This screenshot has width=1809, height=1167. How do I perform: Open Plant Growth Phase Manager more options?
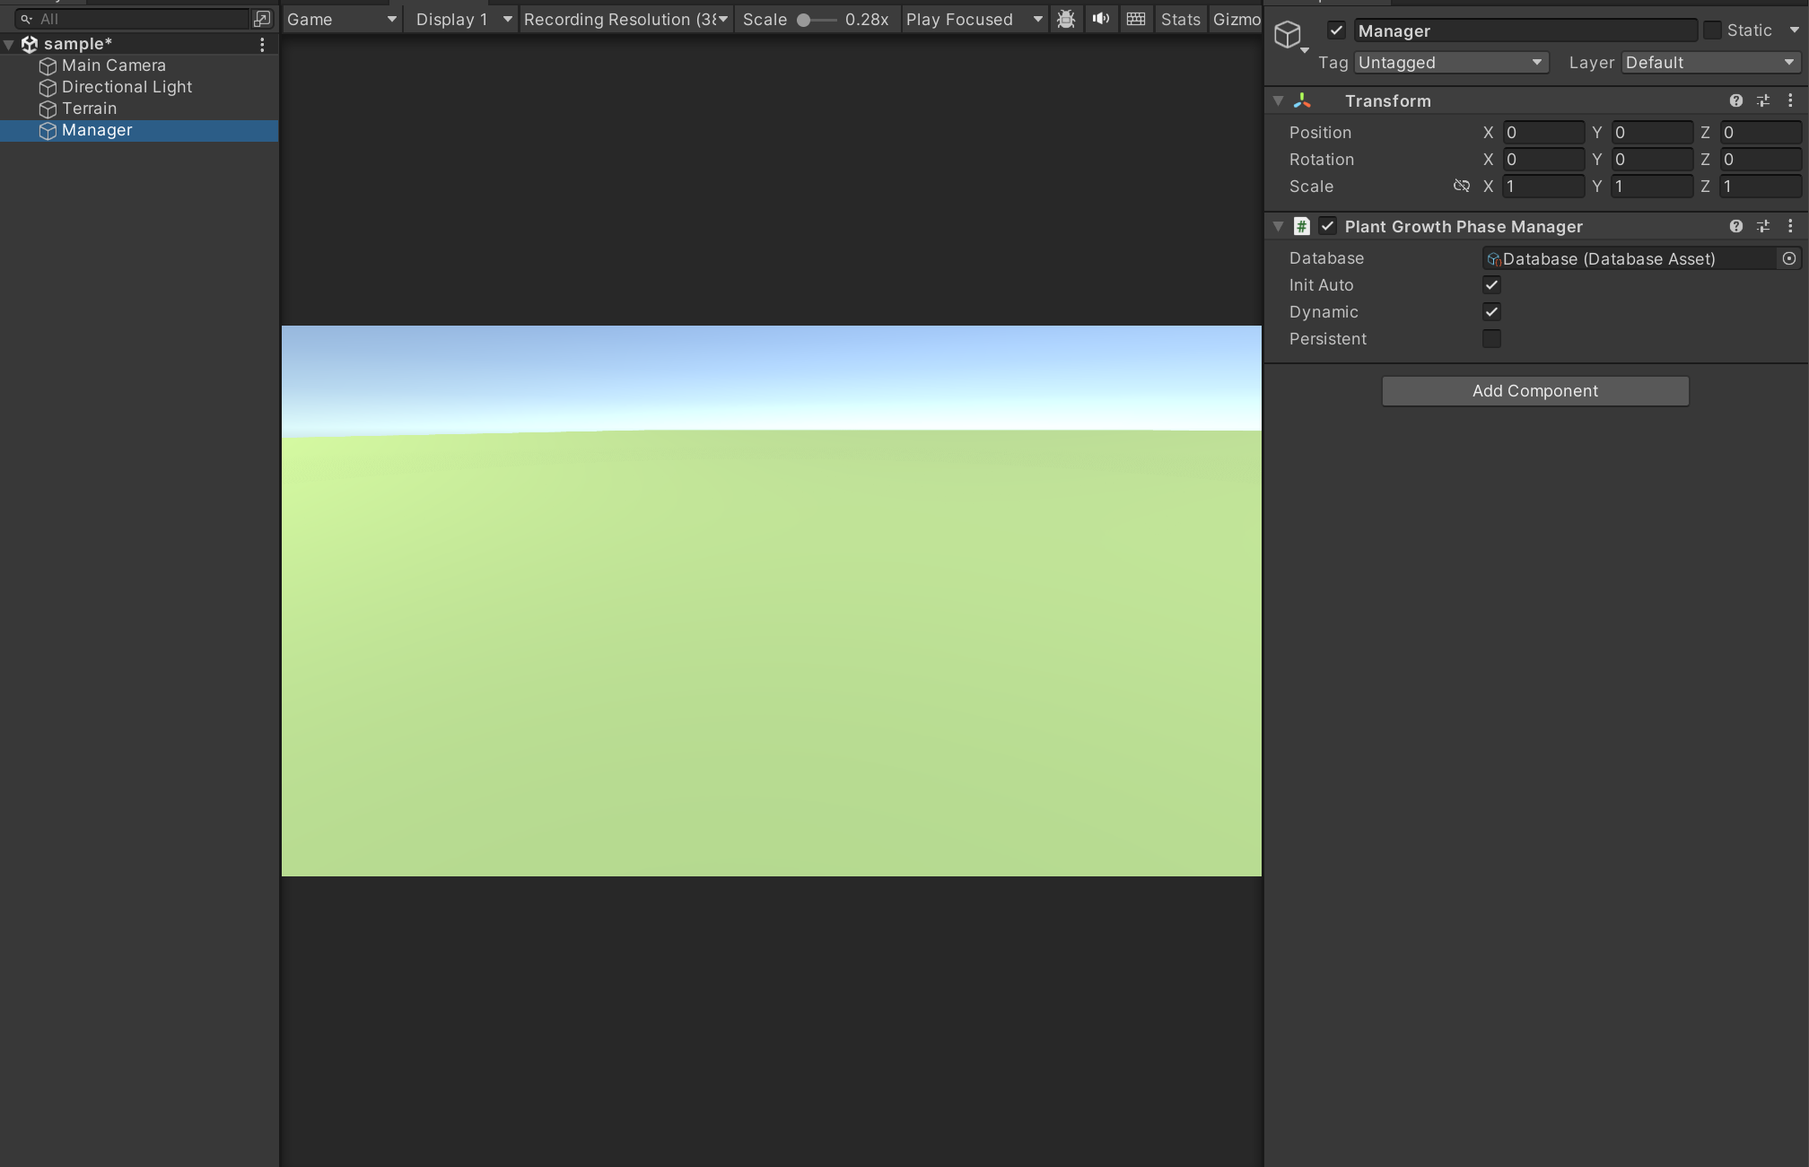[1790, 226]
